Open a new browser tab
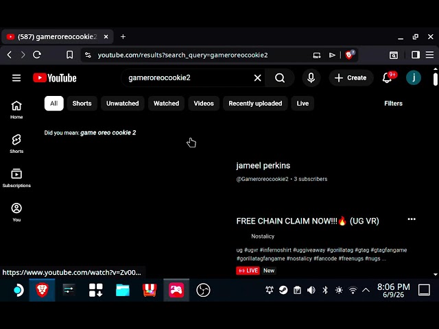The height and width of the screenshot is (329, 439). [x=123, y=36]
